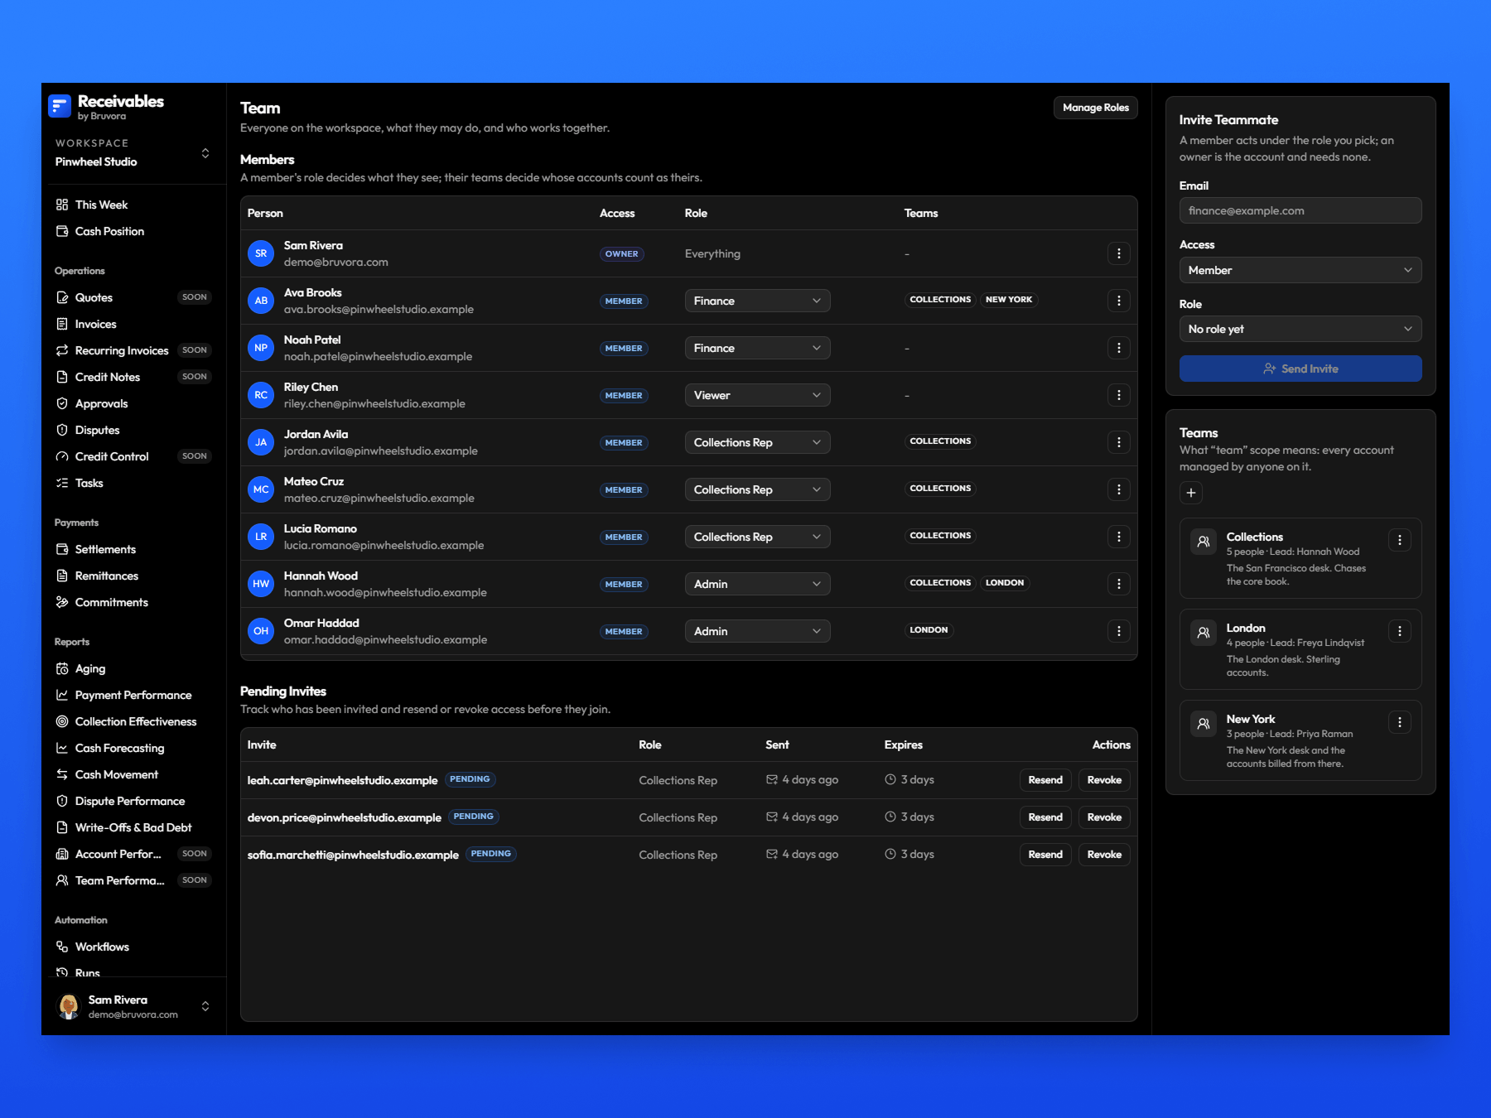This screenshot has height=1118, width=1491.
Task: Click the Collections team people icon
Action: (x=1204, y=542)
